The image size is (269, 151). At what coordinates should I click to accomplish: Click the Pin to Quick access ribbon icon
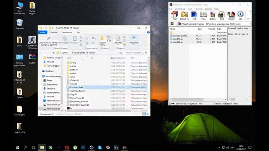[49, 38]
